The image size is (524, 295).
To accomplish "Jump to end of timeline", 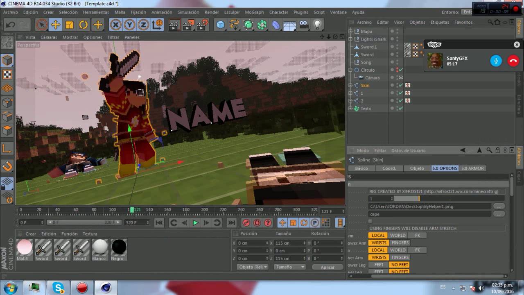I will click(232, 223).
